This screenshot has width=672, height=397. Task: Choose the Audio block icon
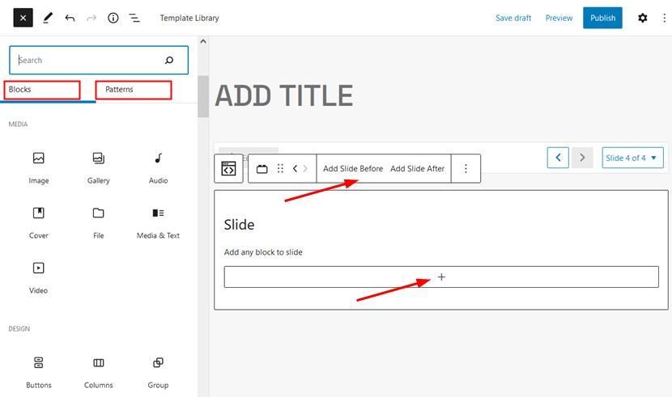(x=158, y=158)
